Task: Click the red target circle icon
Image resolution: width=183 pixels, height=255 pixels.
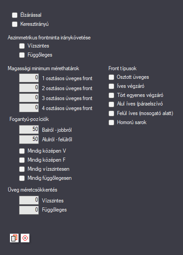Action: 25,238
